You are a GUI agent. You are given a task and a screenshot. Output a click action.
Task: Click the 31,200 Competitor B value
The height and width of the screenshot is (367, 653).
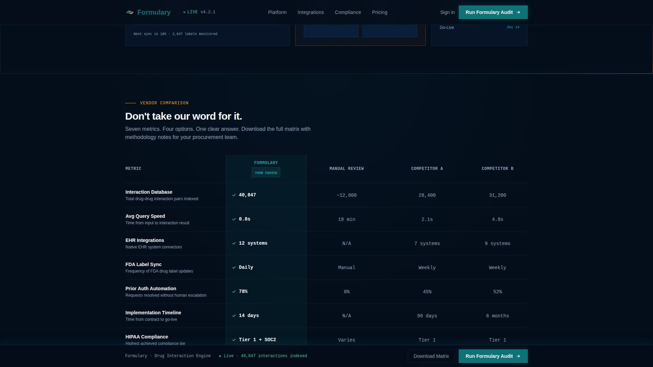(x=498, y=195)
